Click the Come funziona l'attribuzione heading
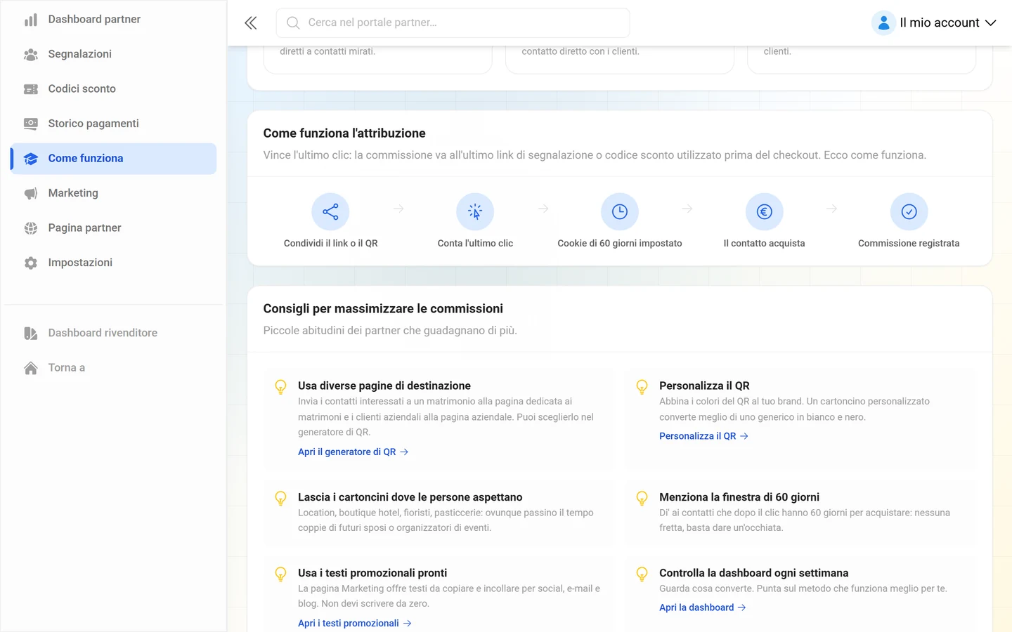Screen dimensions: 1012x632 (344, 133)
